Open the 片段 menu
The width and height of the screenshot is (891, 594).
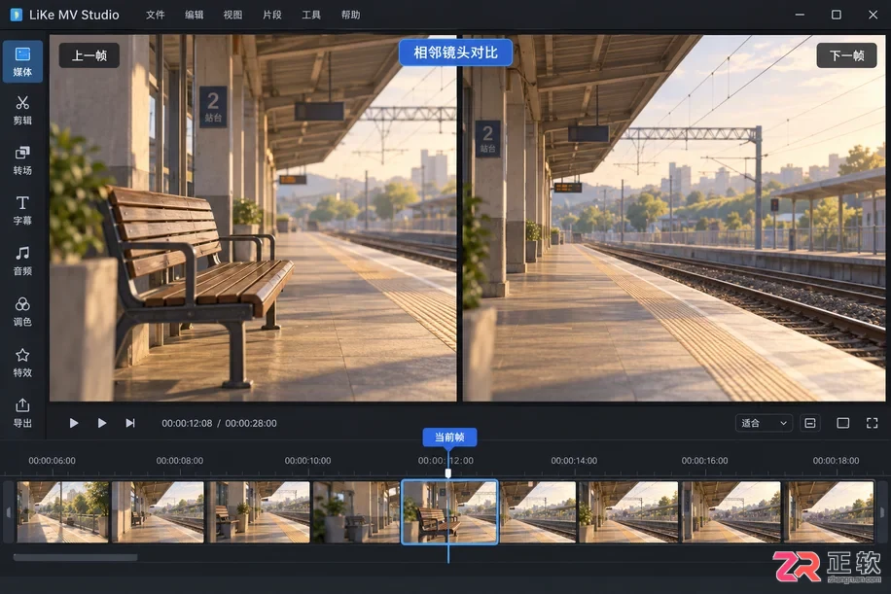tap(272, 15)
